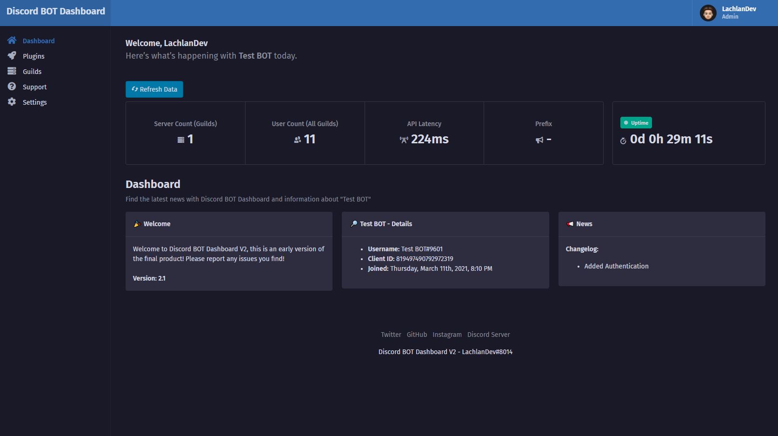Click the server count icon above the 1
Image resolution: width=778 pixels, height=436 pixels.
[x=181, y=139]
